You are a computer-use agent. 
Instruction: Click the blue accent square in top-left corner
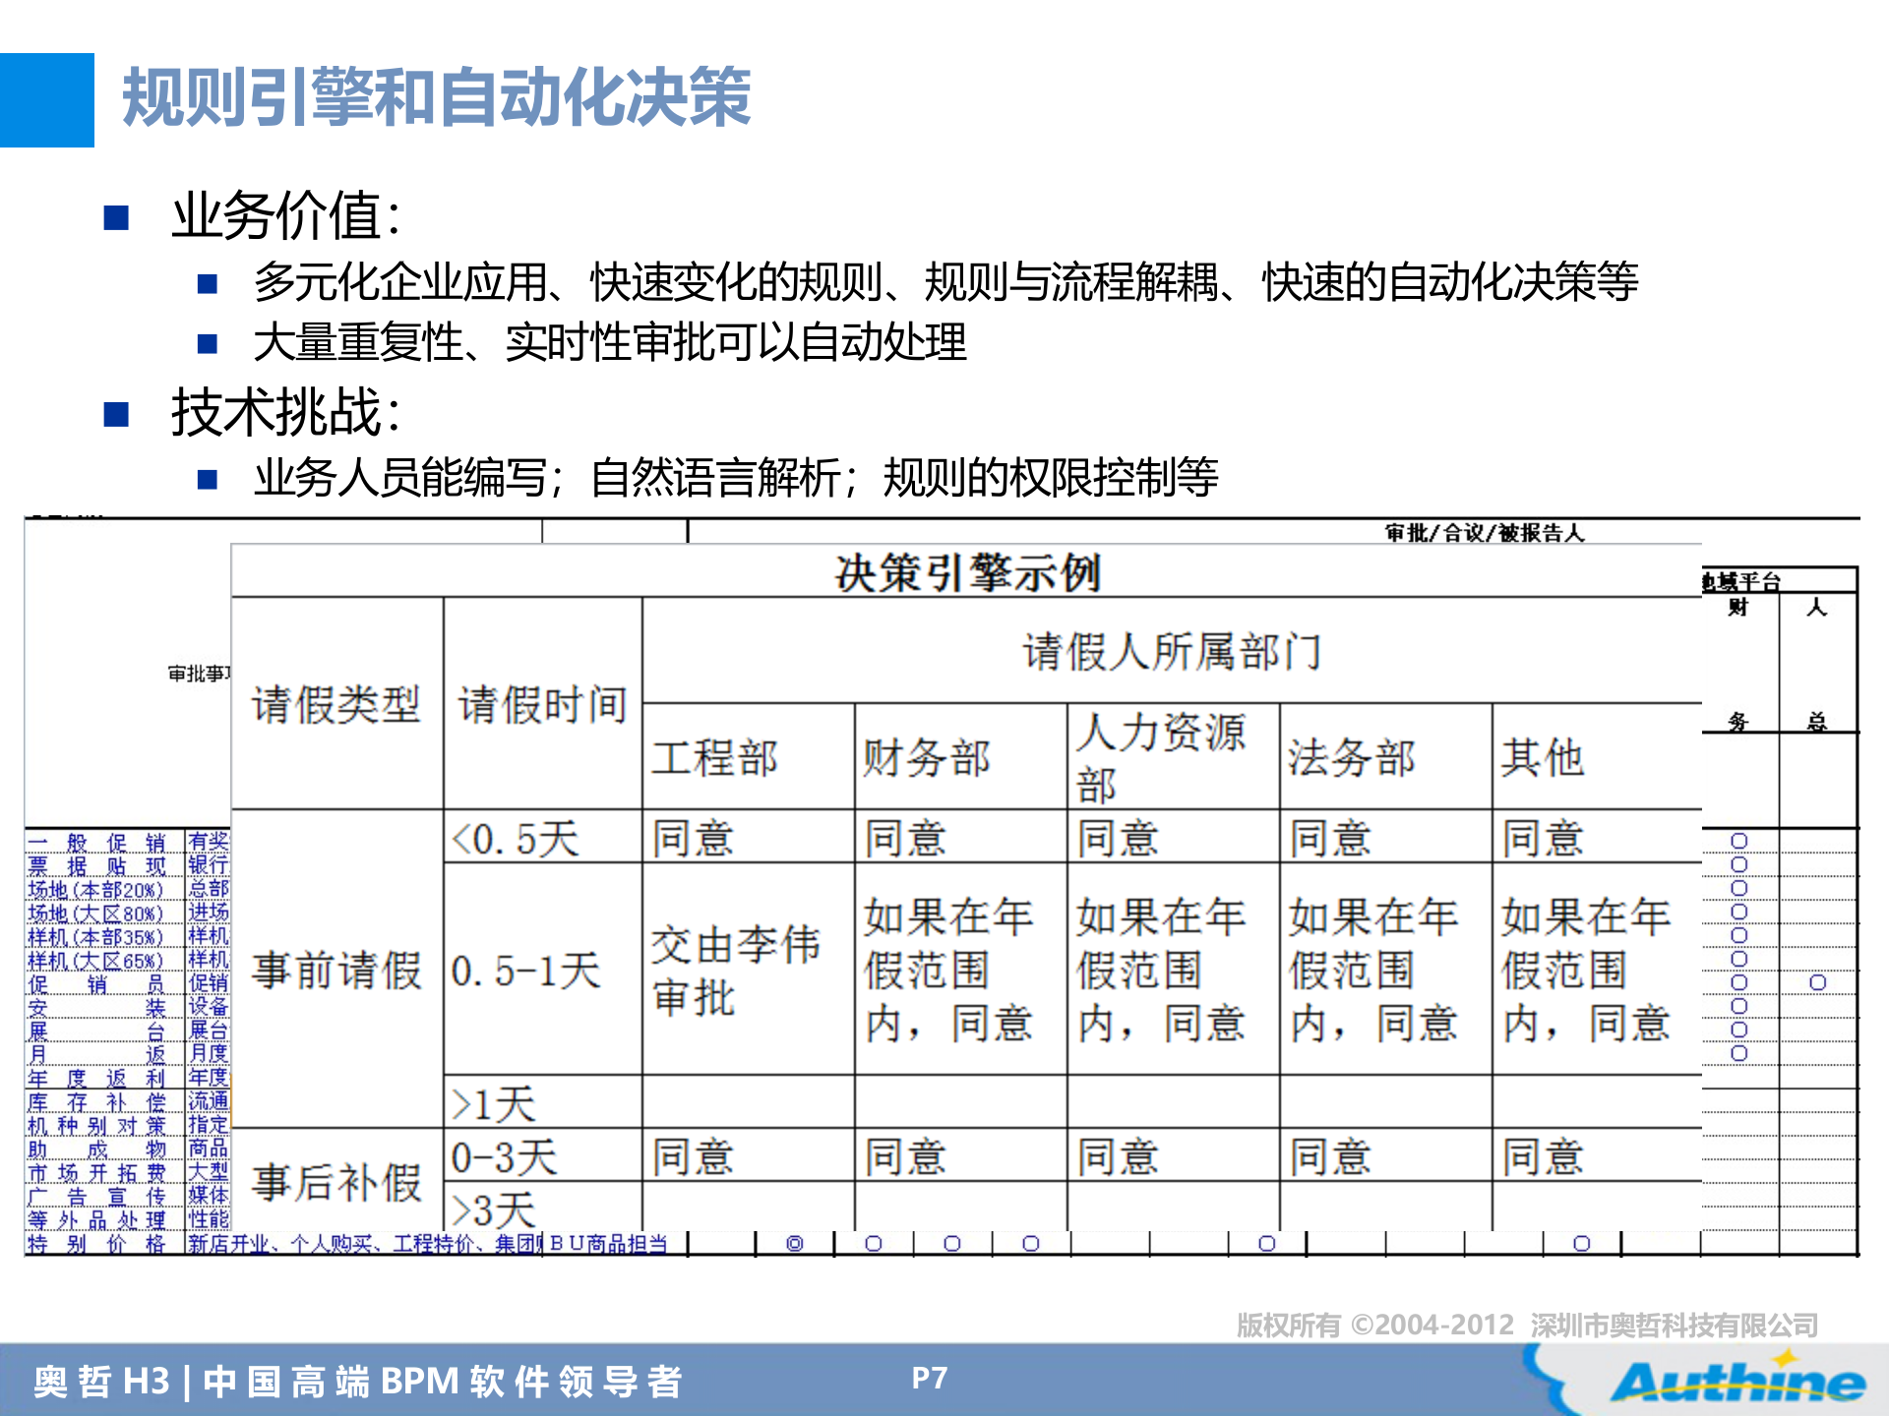47,98
